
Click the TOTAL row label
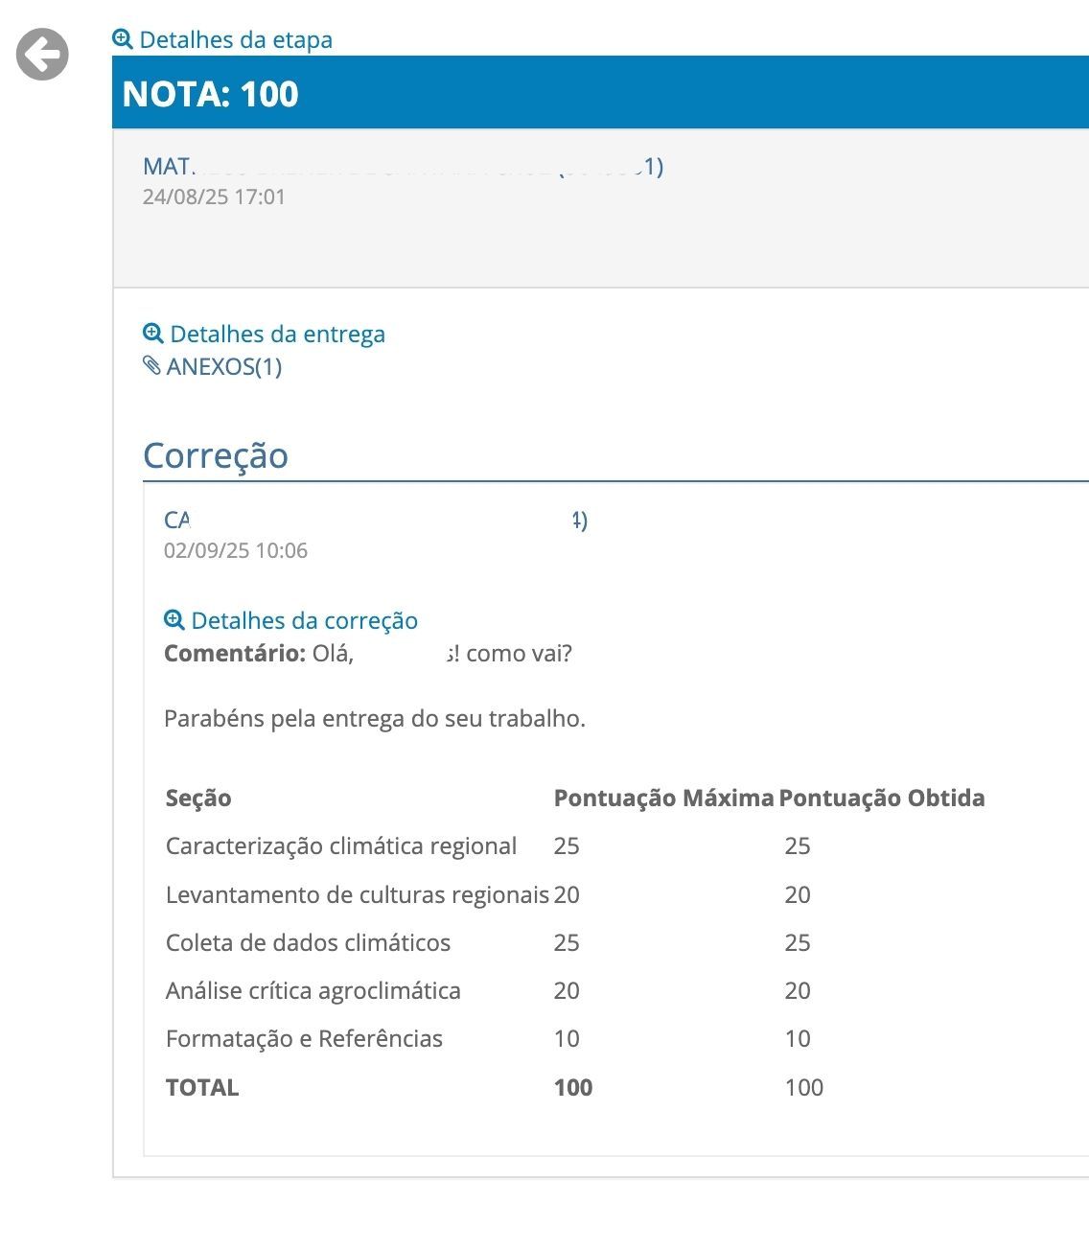(202, 1088)
